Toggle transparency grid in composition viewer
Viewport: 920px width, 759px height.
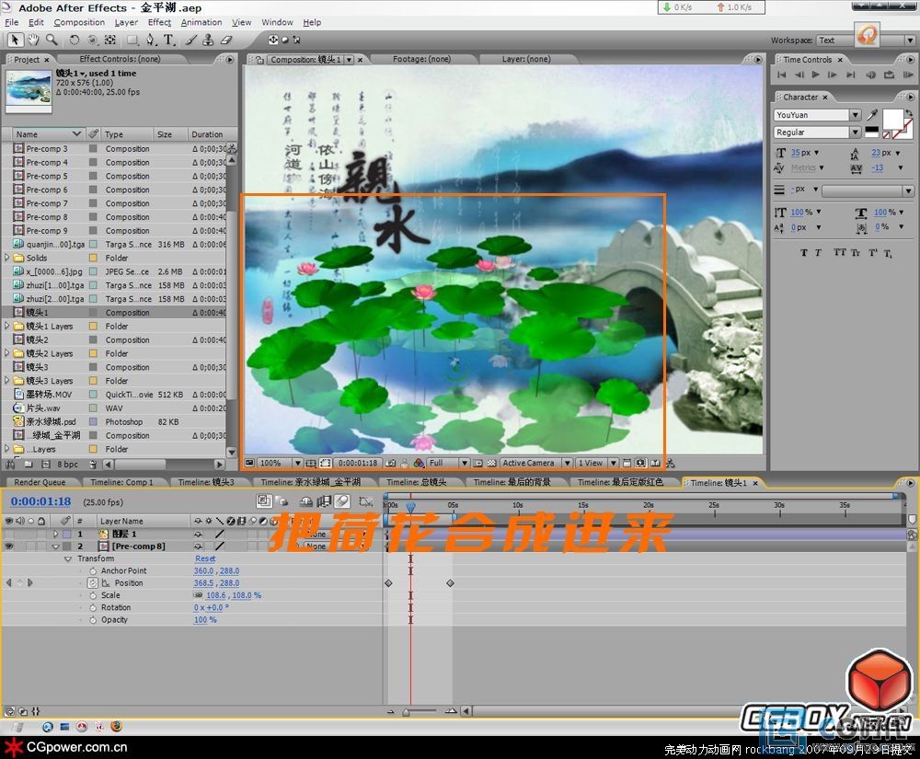click(x=491, y=464)
